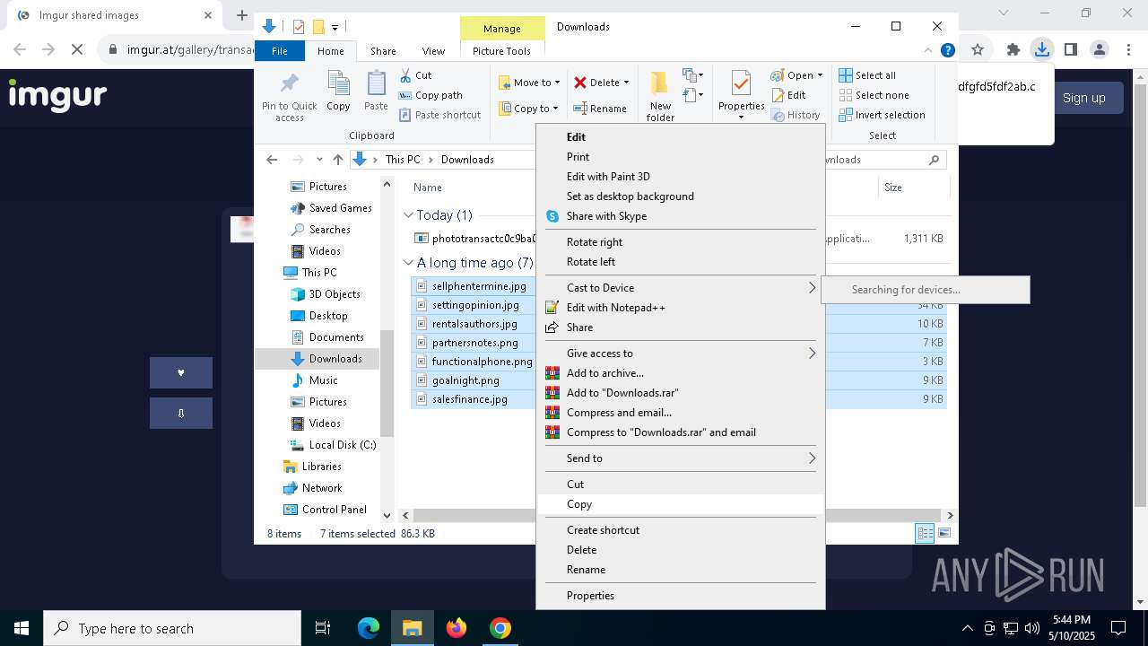The width and height of the screenshot is (1148, 646).
Task: Click Sign up on Imgur page
Action: coord(1083,98)
